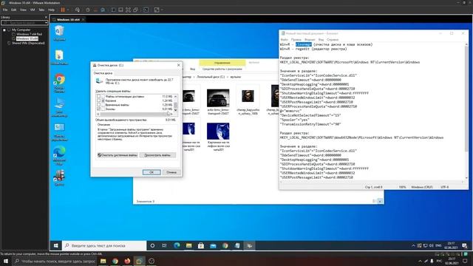The height and width of the screenshot is (266, 473).
Task: Open the dropdown next to the stretch-guest icon
Action: 162,10
